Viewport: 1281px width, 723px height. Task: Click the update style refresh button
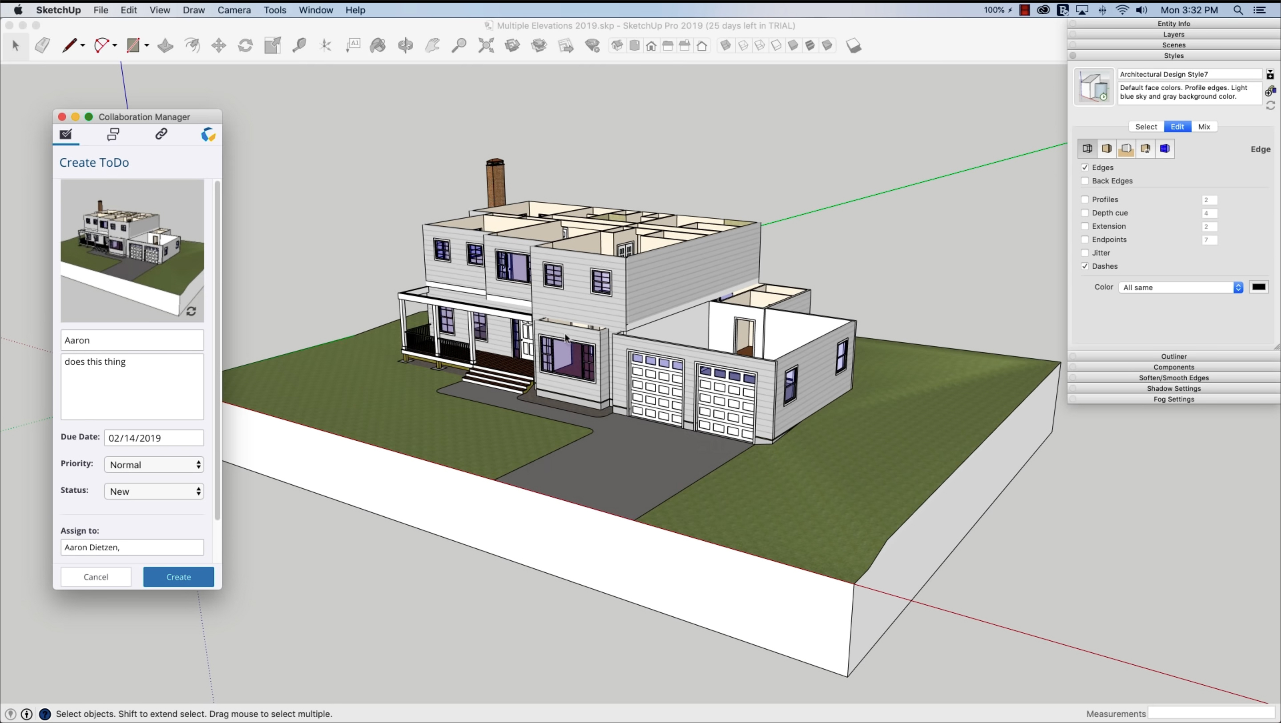1271,105
